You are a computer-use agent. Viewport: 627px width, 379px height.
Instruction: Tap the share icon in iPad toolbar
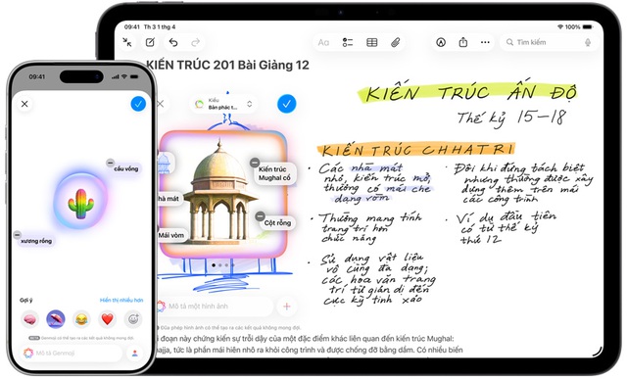(463, 42)
